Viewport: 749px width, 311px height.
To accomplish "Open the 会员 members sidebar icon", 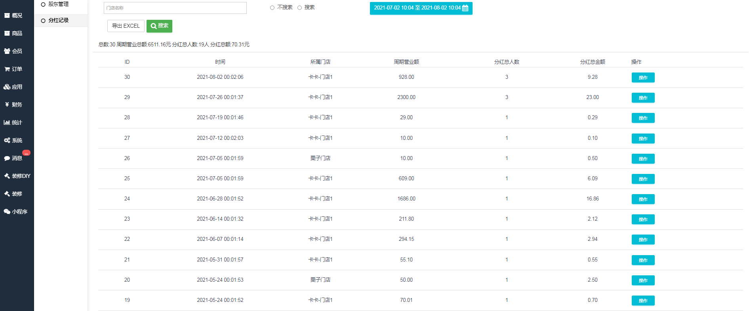I will 7,51.
